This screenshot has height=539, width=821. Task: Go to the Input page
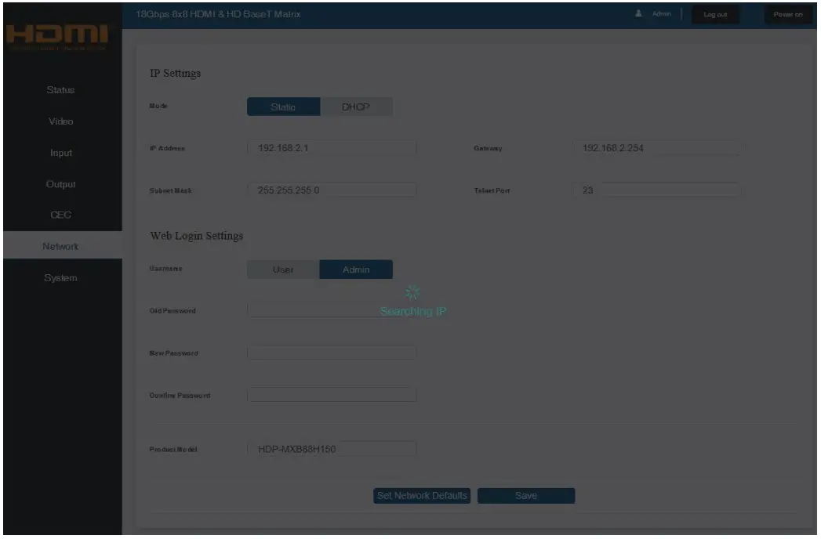pyautogui.click(x=60, y=153)
